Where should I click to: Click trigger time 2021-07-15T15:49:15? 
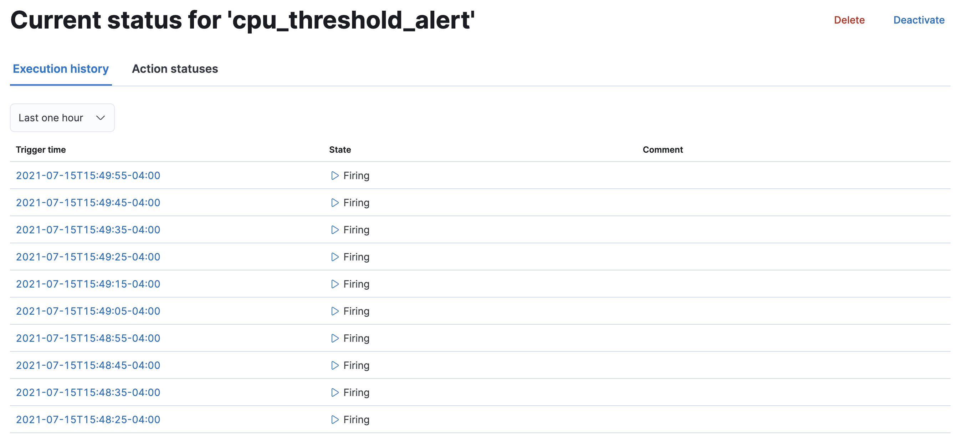tap(88, 283)
